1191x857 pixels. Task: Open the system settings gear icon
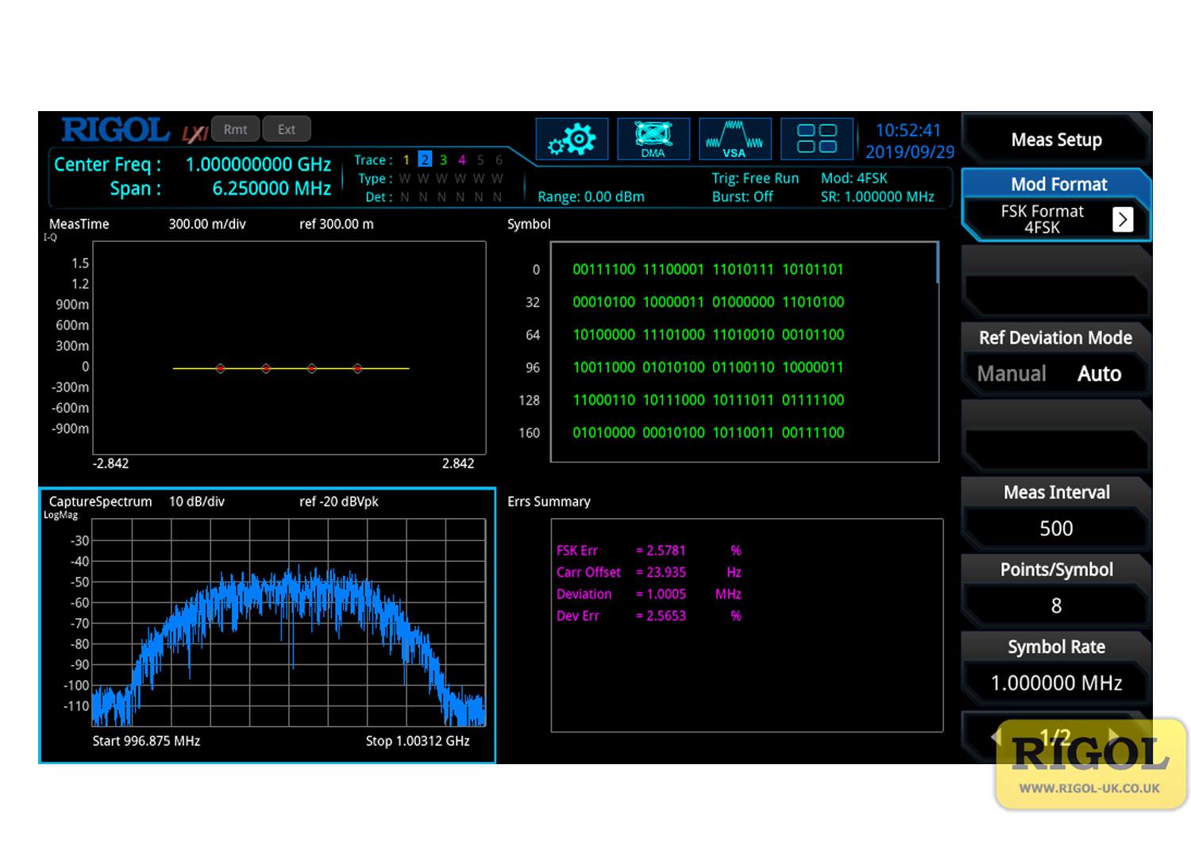coord(572,140)
